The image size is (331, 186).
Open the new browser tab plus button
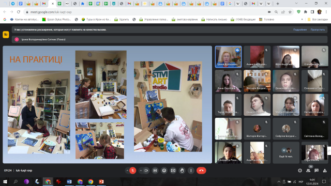coord(278,4)
